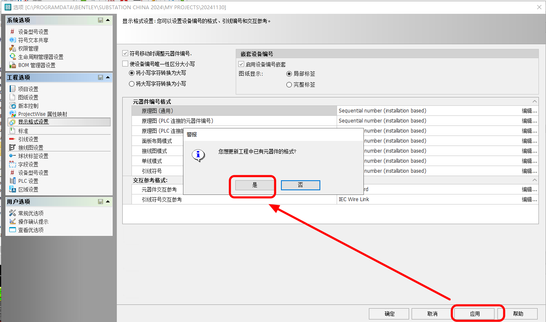Screen dimensions: 546x322
Task: Collapse the 系统选项 panel arrow
Action: tap(108, 20)
